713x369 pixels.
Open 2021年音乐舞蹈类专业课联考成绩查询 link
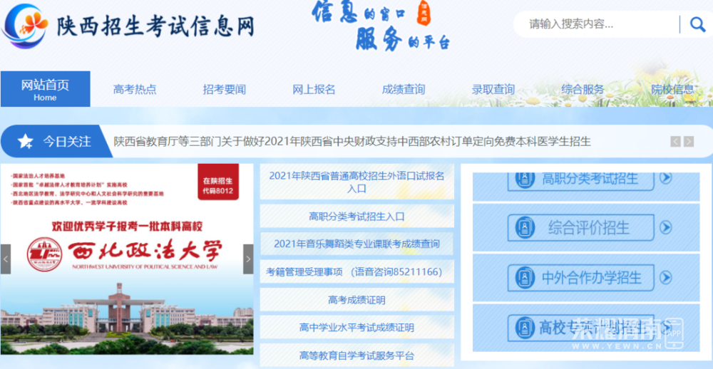(x=356, y=244)
